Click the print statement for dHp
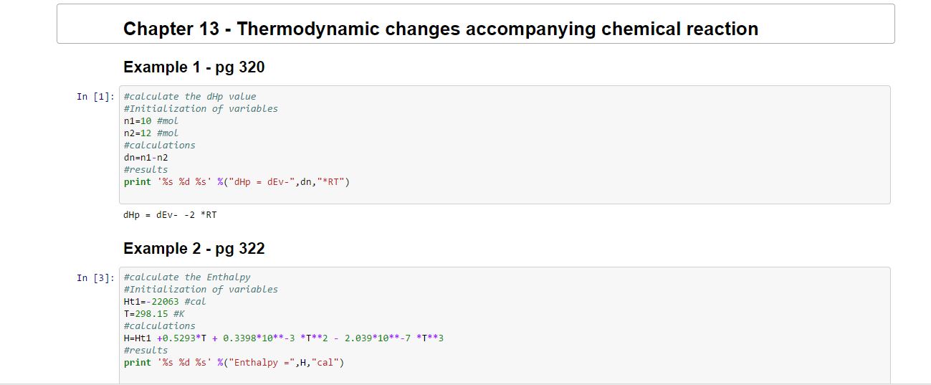This screenshot has height=385, width=931. [x=236, y=182]
